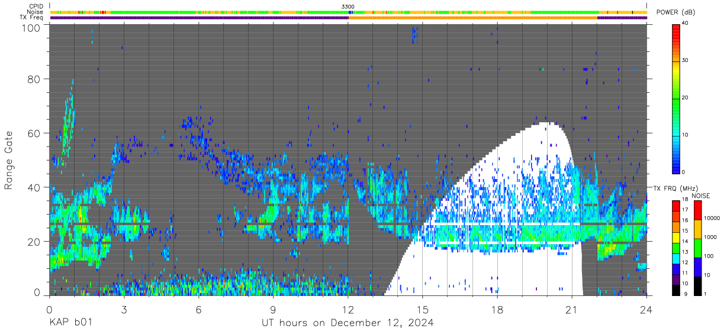
Task: Click the 40 label on the power scale
Action: pos(685,23)
